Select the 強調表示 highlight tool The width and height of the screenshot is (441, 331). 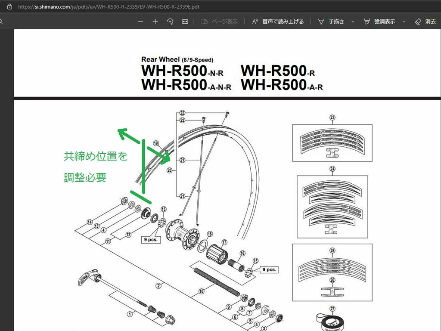(x=379, y=22)
